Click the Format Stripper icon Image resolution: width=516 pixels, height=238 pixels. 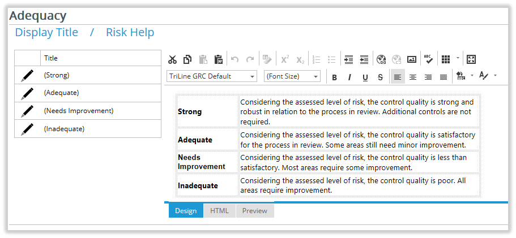click(267, 59)
